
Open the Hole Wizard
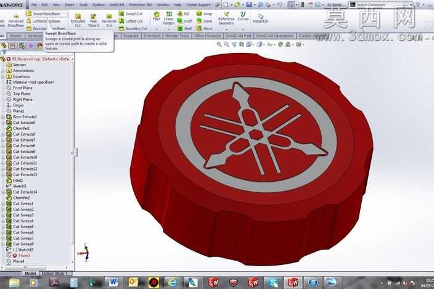[x=93, y=20]
